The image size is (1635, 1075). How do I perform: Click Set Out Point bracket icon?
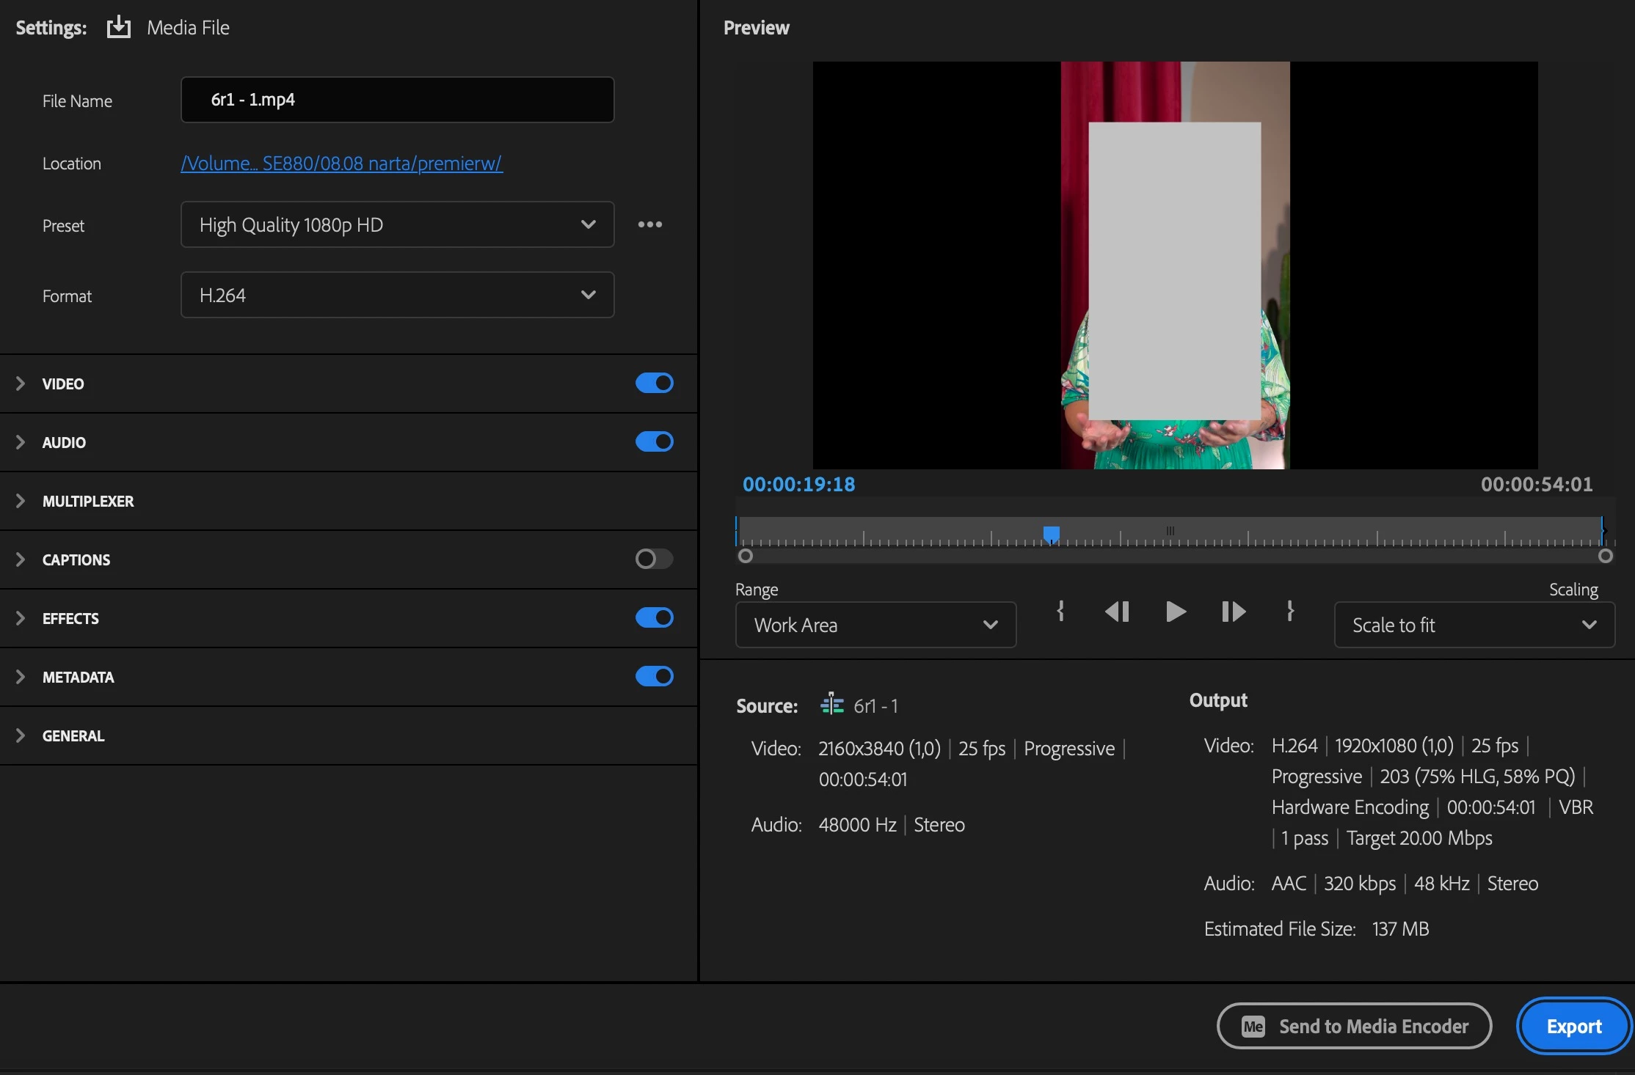pos(1290,611)
